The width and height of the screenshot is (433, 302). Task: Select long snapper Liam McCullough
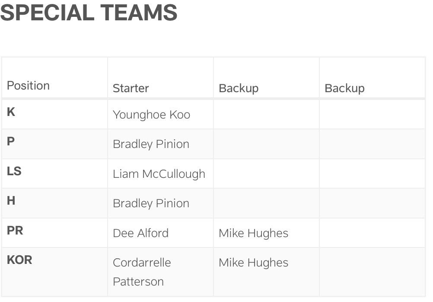coord(159,174)
